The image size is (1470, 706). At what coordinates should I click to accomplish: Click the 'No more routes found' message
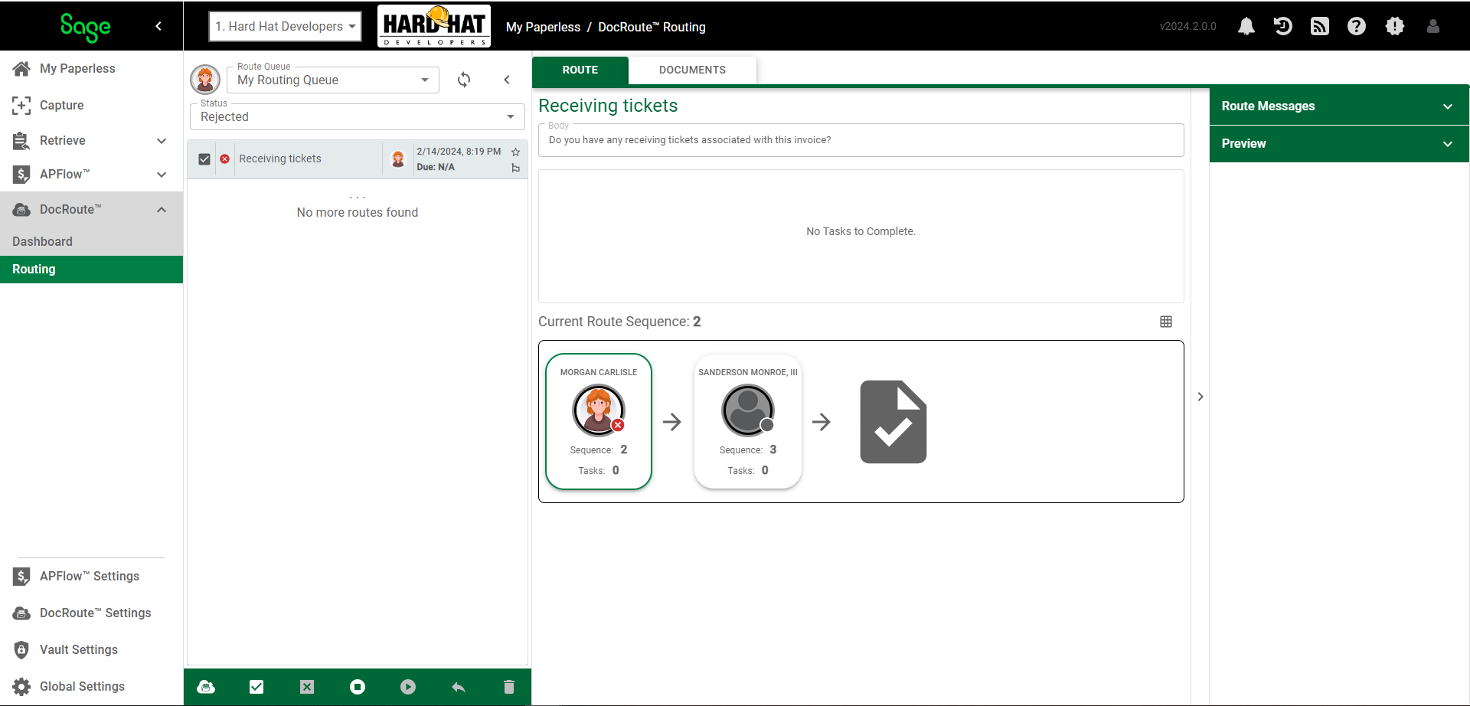[358, 213]
